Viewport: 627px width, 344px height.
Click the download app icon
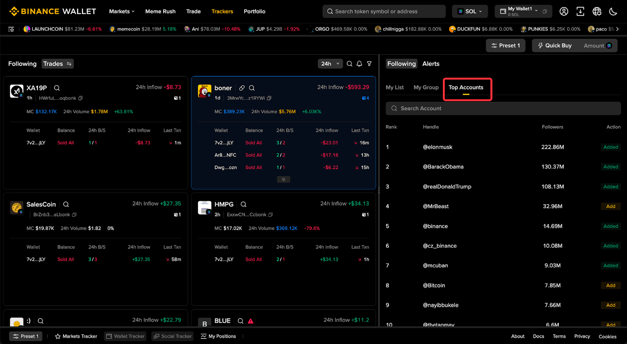tap(580, 11)
